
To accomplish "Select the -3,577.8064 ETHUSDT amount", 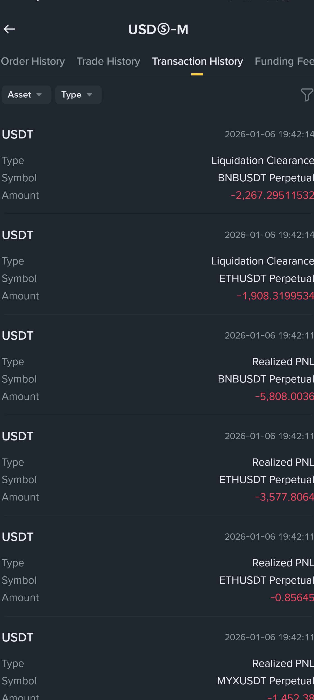I will pos(284,497).
